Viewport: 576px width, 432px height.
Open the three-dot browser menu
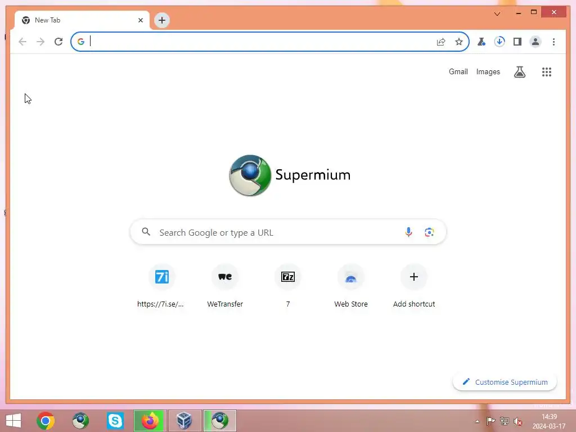click(x=553, y=42)
